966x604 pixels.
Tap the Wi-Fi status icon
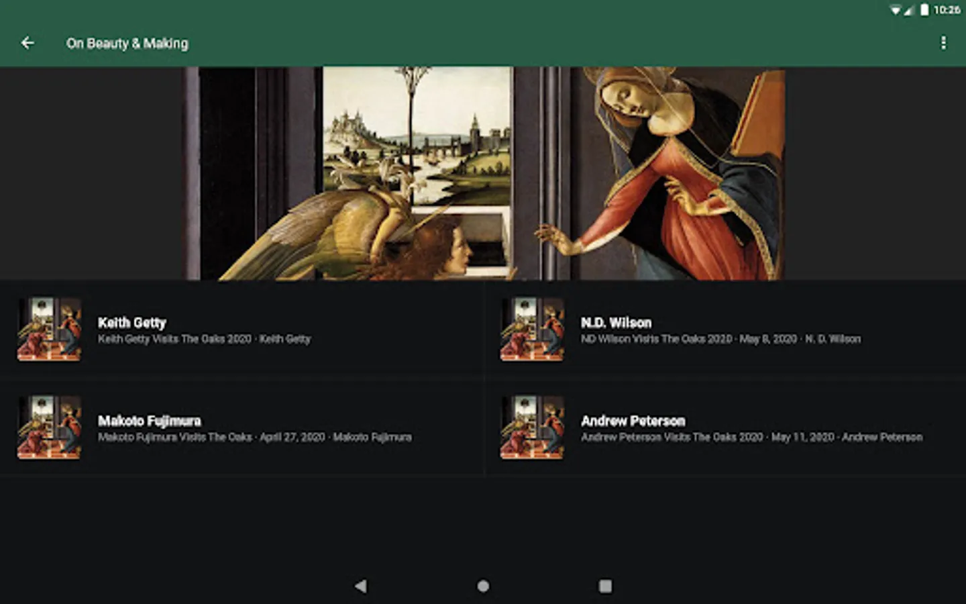896,10
